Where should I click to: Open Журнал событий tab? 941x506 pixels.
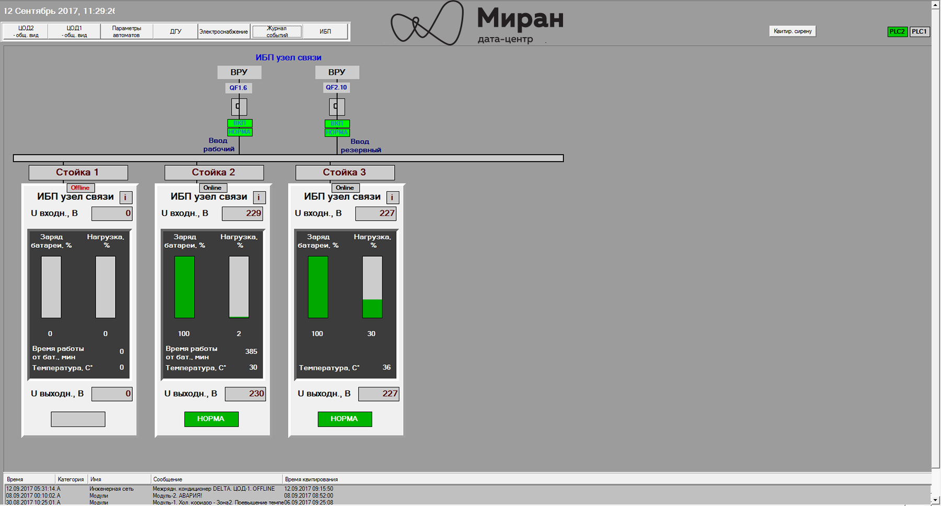pyautogui.click(x=277, y=31)
